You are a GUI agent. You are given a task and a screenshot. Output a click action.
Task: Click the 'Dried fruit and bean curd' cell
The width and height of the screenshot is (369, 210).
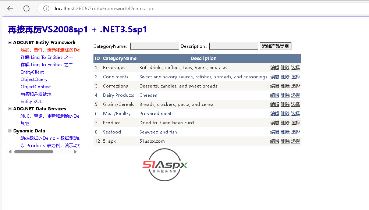[167, 123]
